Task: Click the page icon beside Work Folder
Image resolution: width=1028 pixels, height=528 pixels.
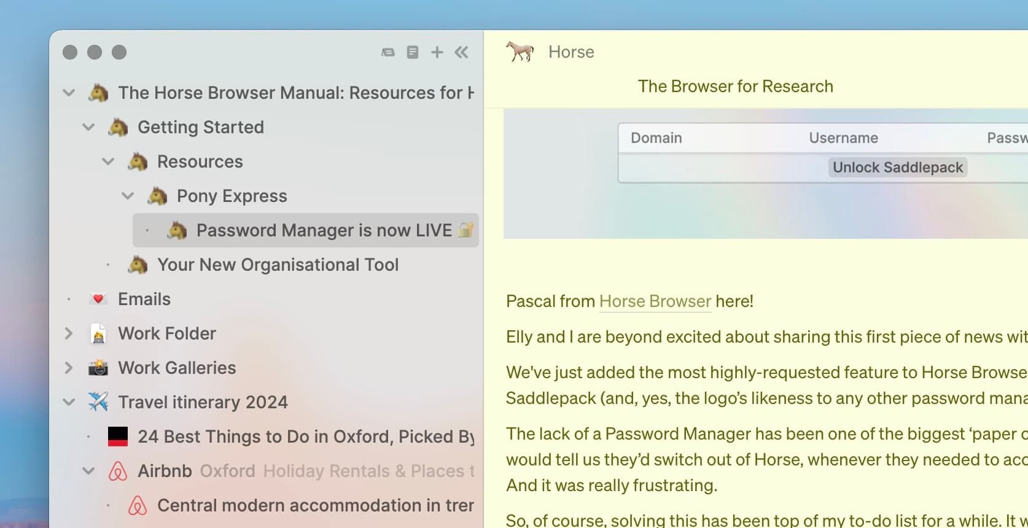Action: 98,333
